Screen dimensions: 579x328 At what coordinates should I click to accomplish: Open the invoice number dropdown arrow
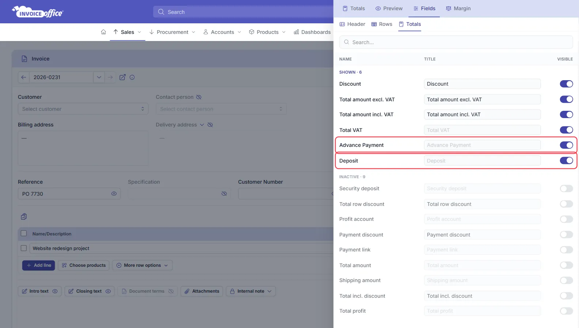click(99, 77)
